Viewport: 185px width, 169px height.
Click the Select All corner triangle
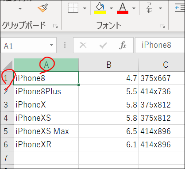(8, 65)
